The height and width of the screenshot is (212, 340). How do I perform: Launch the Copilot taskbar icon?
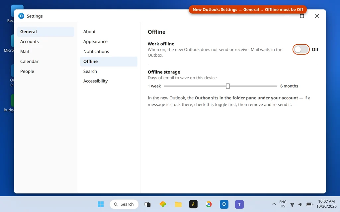click(163, 204)
